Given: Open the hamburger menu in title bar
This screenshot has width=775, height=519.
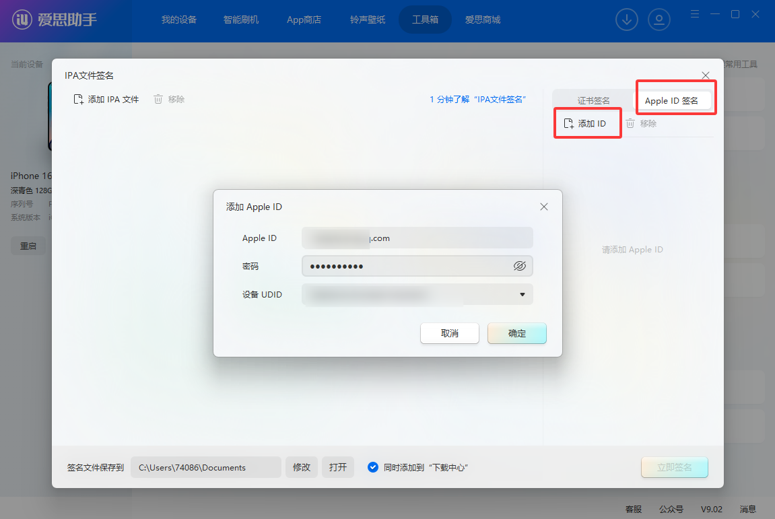Looking at the screenshot, I should [695, 14].
